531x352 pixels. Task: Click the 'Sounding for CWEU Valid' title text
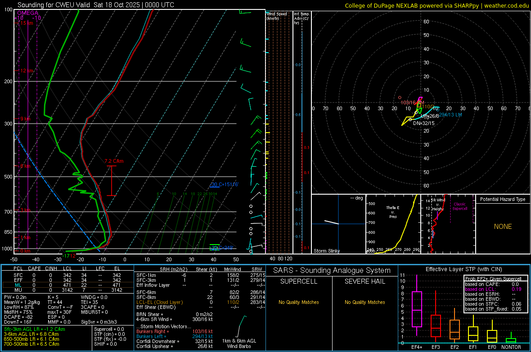54,5
